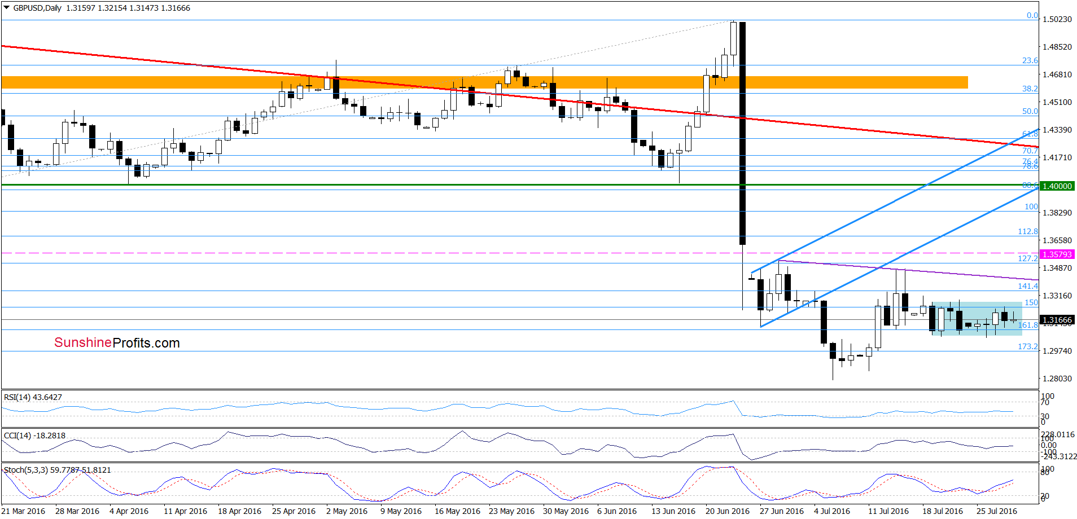Click the 18 Apr 2016 date label
1077x519 pixels.
click(239, 511)
